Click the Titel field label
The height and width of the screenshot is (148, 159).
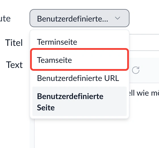tap(14, 43)
